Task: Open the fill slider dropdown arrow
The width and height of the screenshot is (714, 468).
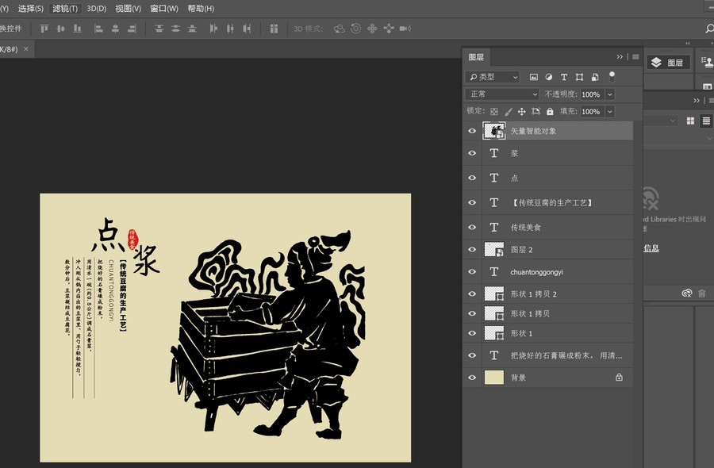Action: [x=610, y=112]
